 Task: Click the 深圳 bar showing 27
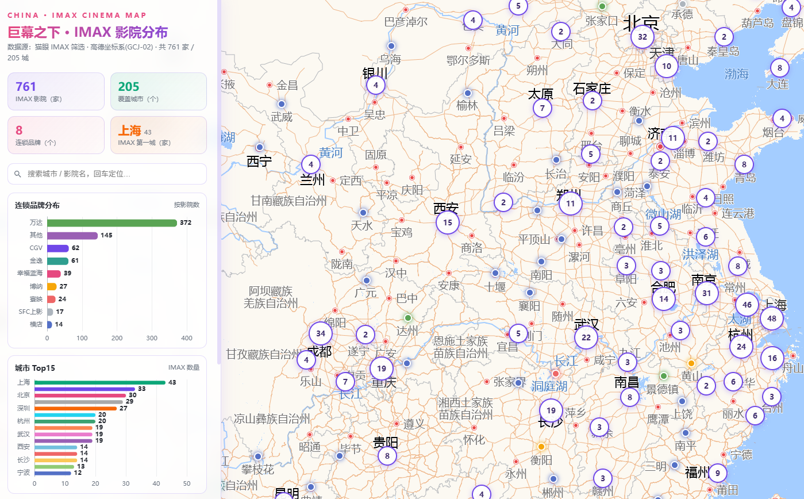76,408
